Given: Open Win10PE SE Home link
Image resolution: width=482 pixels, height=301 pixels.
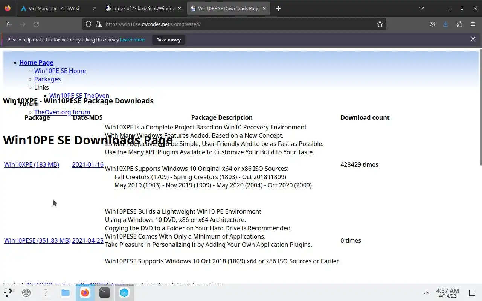Looking at the screenshot, I should click(60, 71).
